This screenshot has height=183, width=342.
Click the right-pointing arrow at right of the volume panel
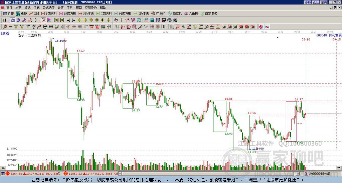[339, 168]
